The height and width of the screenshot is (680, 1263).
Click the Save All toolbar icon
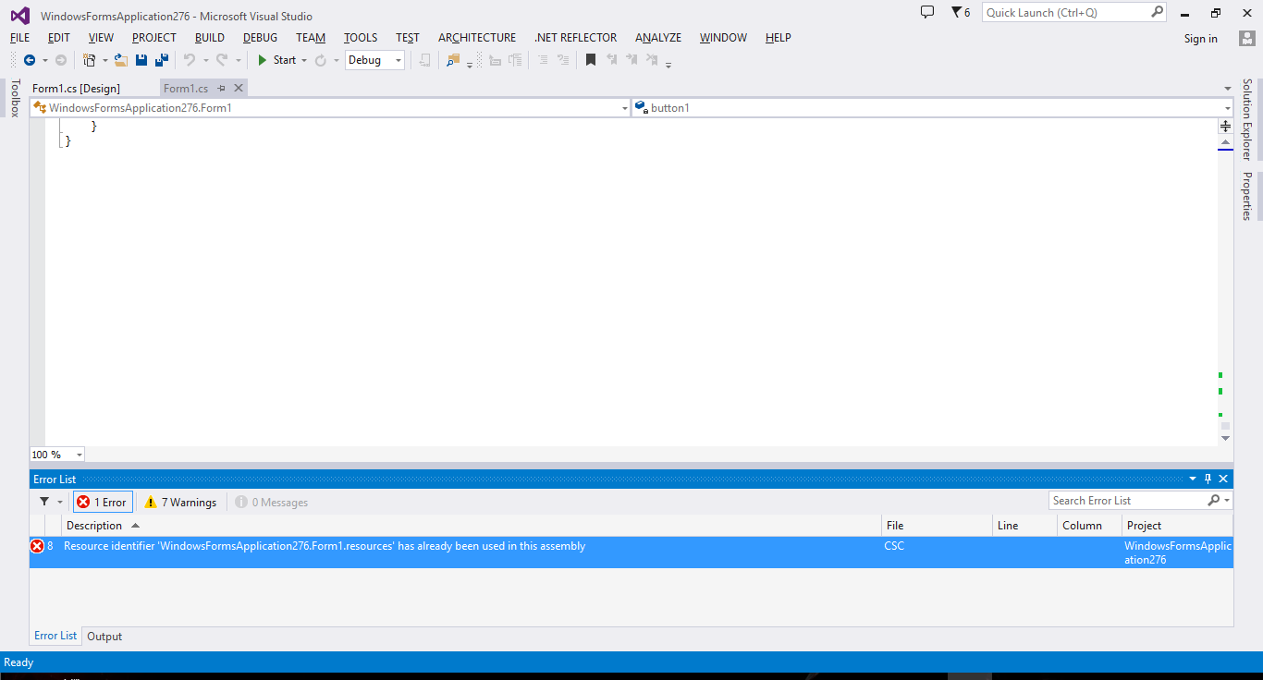[162, 60]
